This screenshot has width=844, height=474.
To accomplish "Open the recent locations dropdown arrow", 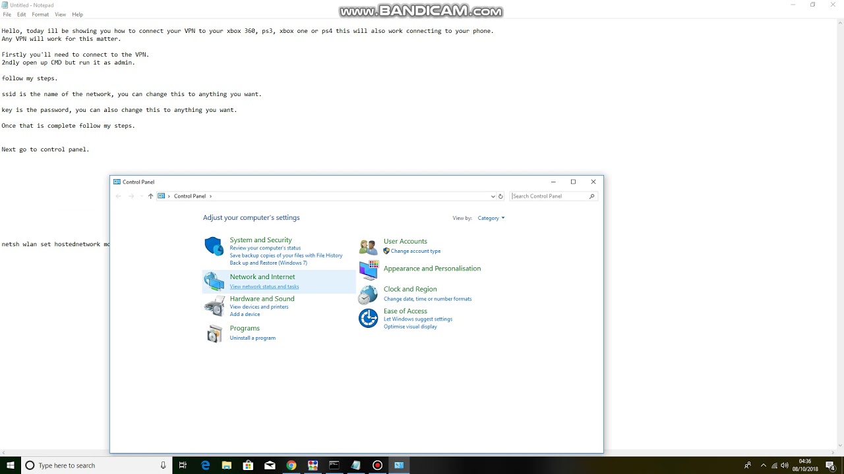I will pyautogui.click(x=141, y=196).
